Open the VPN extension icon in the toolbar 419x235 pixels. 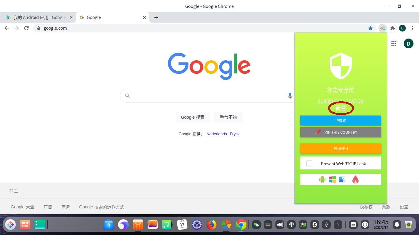pyautogui.click(x=382, y=28)
